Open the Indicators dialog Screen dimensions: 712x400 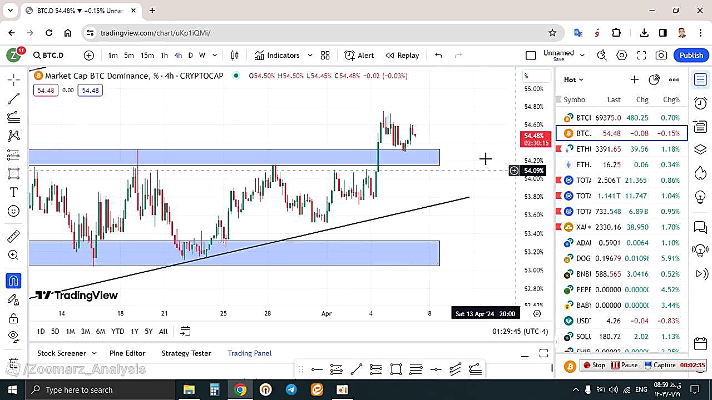(x=277, y=55)
